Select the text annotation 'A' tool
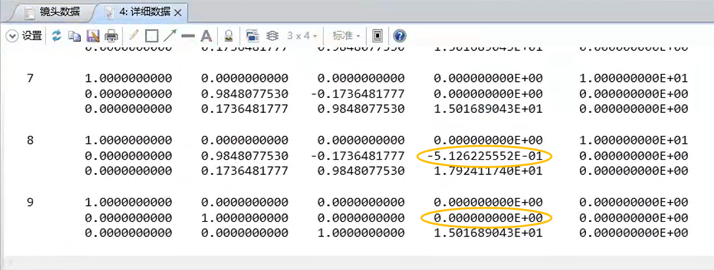This screenshot has width=714, height=270. 206,36
